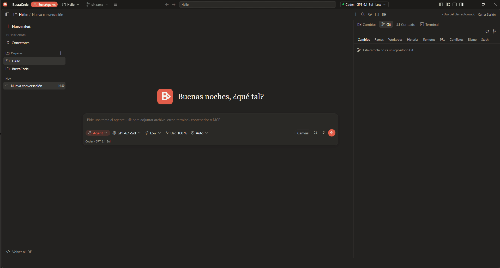Image resolution: width=500 pixels, height=268 pixels.
Task: Refresh the Git panel
Action: pyautogui.click(x=487, y=31)
